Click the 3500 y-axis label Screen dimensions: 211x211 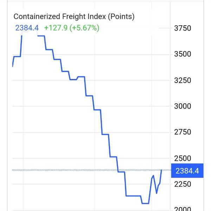point(183,54)
